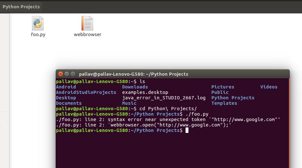Click java_error_in_STUDIO_2667.log in terminal listing

(164, 98)
